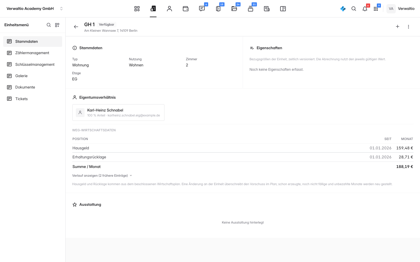This screenshot has height=262, width=420.
Task: Expand Verlauf anzeigen (2 frühere Einträge)
Action: (x=102, y=176)
